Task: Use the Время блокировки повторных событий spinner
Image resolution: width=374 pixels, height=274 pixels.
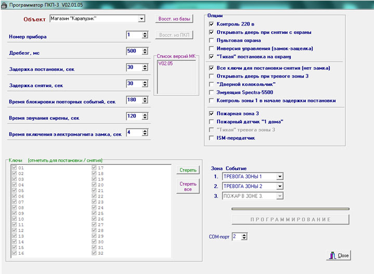Action: coord(145,100)
